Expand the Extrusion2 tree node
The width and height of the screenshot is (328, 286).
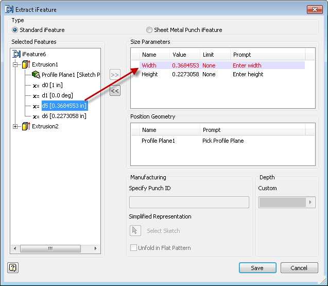tap(16, 126)
